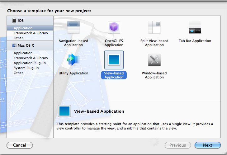Select Application under iOS
227x155 pixels.
(30, 28)
